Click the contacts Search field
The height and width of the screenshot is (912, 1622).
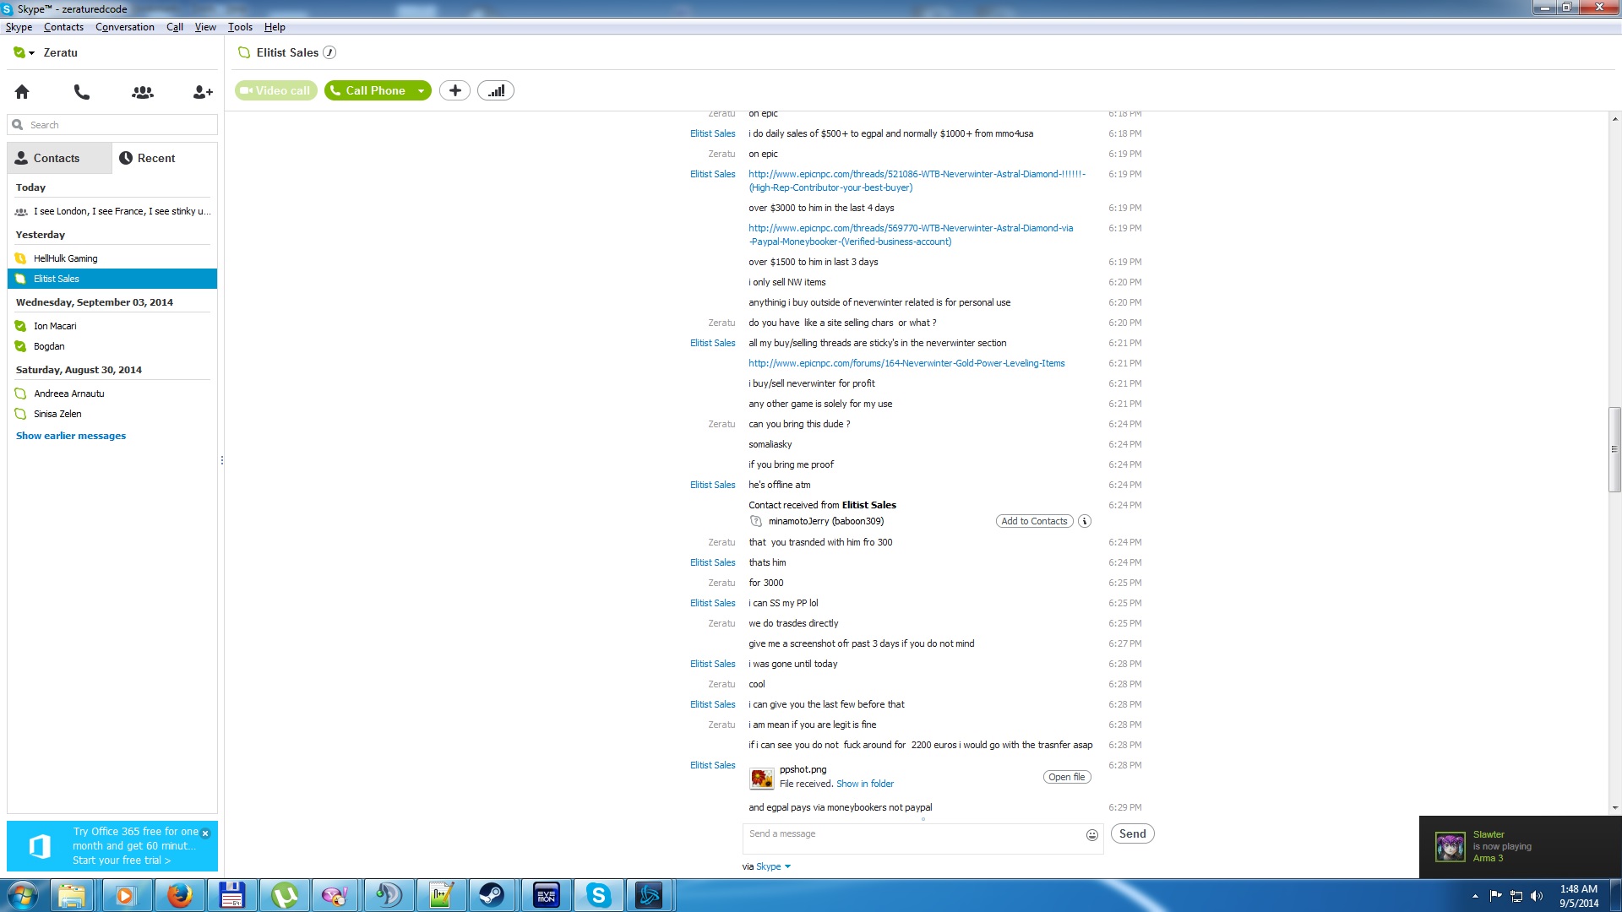tap(112, 125)
